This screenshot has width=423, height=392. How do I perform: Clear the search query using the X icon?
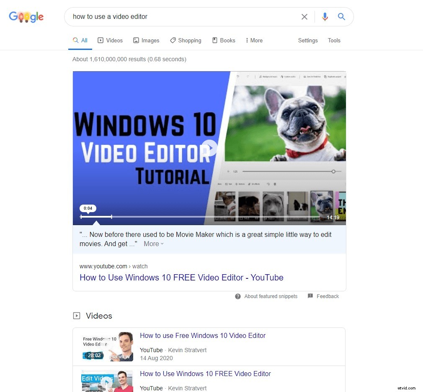[304, 17]
